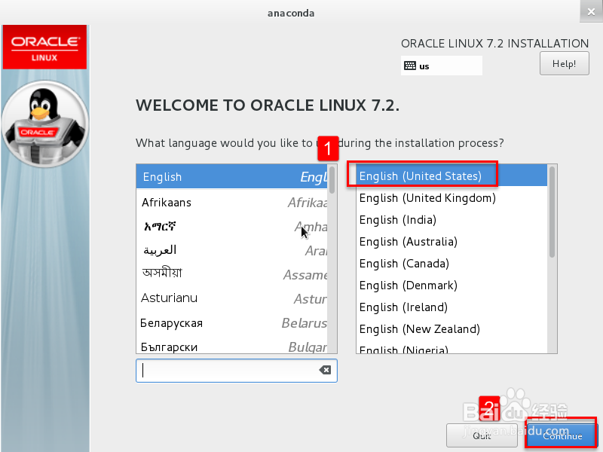The height and width of the screenshot is (452, 603).
Task: Select the Asturianu language entry
Action: [x=226, y=298]
